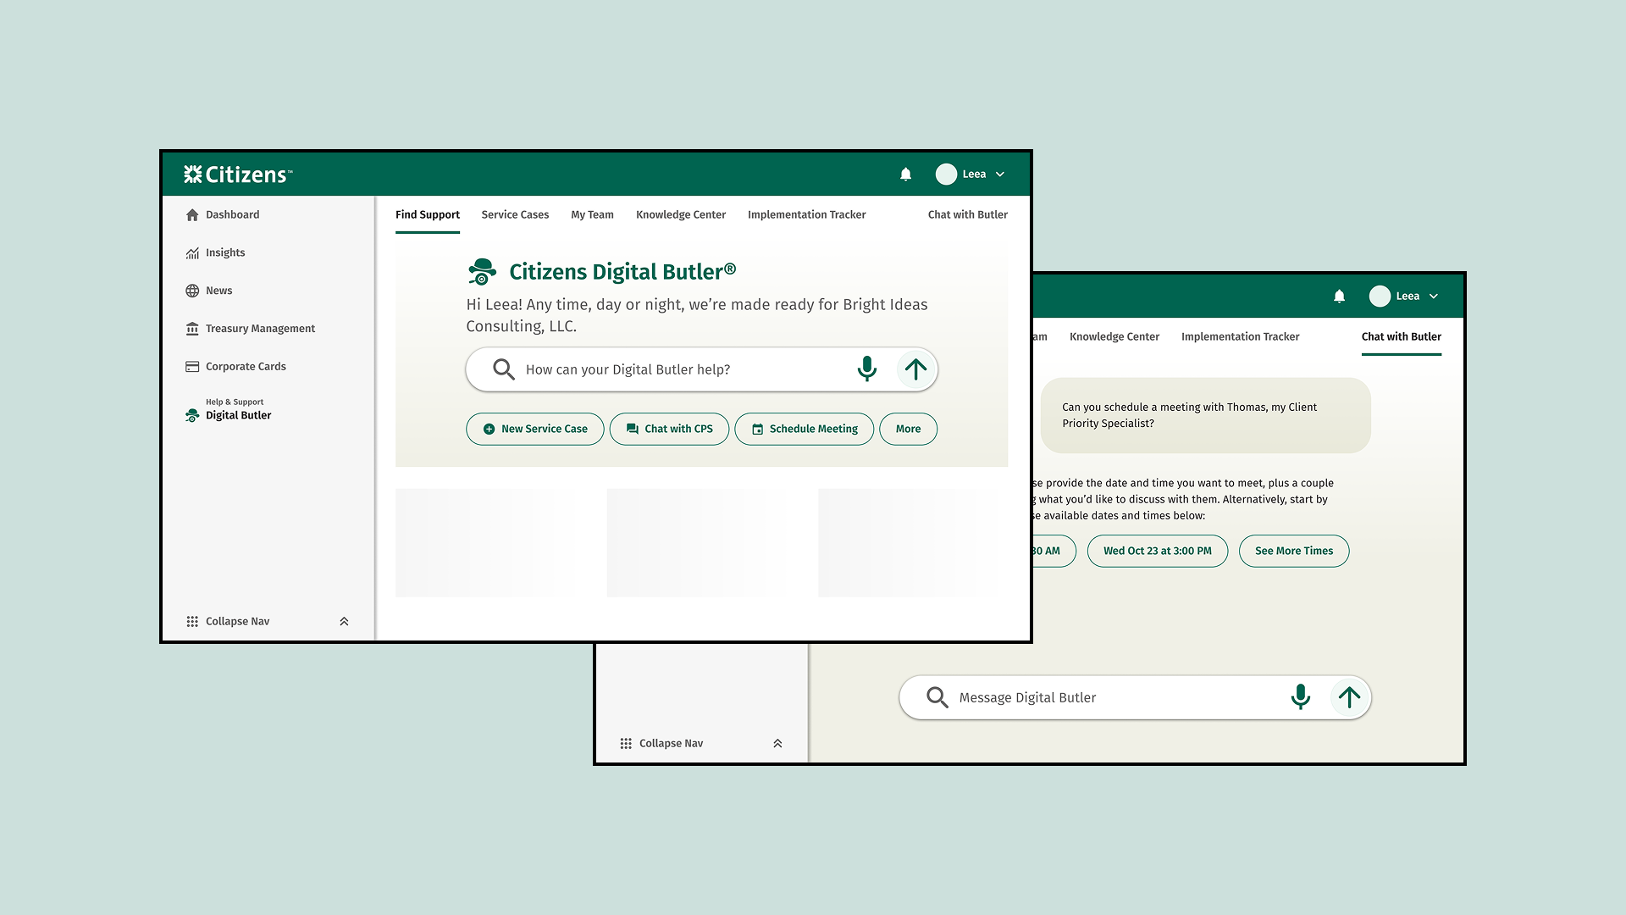Expand the Leea user menu in front window
The image size is (1626, 915).
[972, 175]
